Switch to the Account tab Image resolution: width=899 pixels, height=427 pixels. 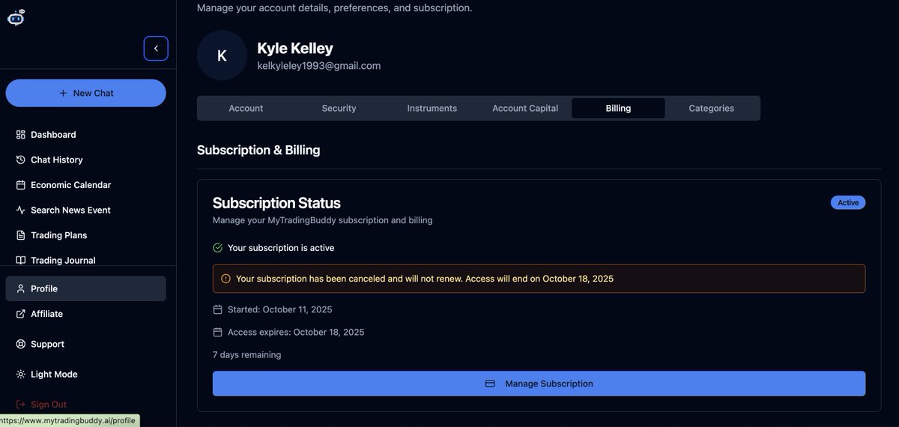tap(246, 108)
